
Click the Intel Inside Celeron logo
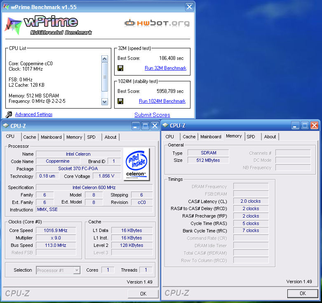click(x=136, y=164)
